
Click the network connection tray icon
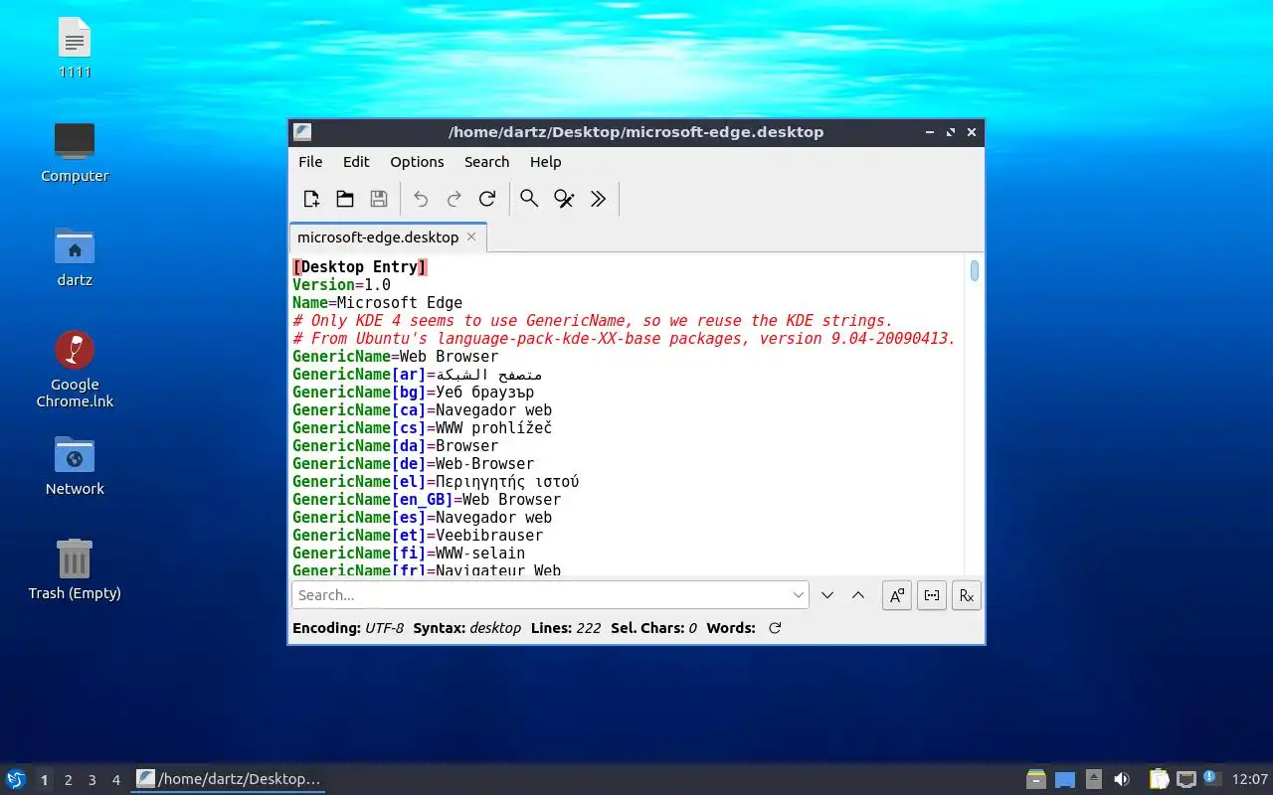coord(1185,779)
